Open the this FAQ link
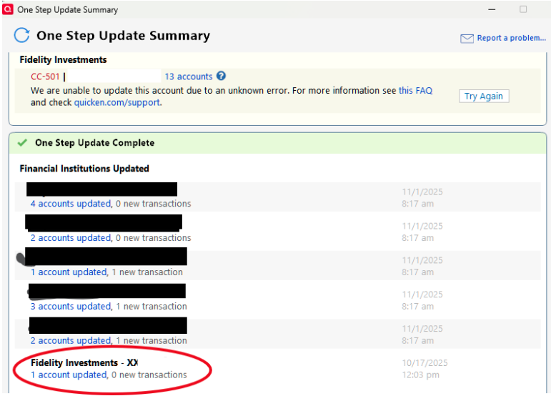This screenshot has width=551, height=396. click(x=415, y=90)
